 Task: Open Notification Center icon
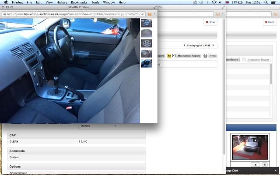[273, 2]
